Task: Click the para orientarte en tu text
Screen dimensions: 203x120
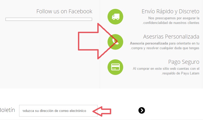Action: [x=184, y=43]
